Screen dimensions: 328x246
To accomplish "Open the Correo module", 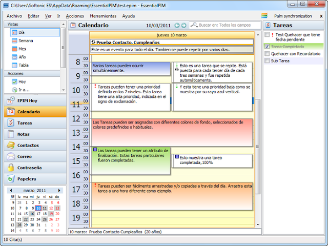I will pos(35,156).
